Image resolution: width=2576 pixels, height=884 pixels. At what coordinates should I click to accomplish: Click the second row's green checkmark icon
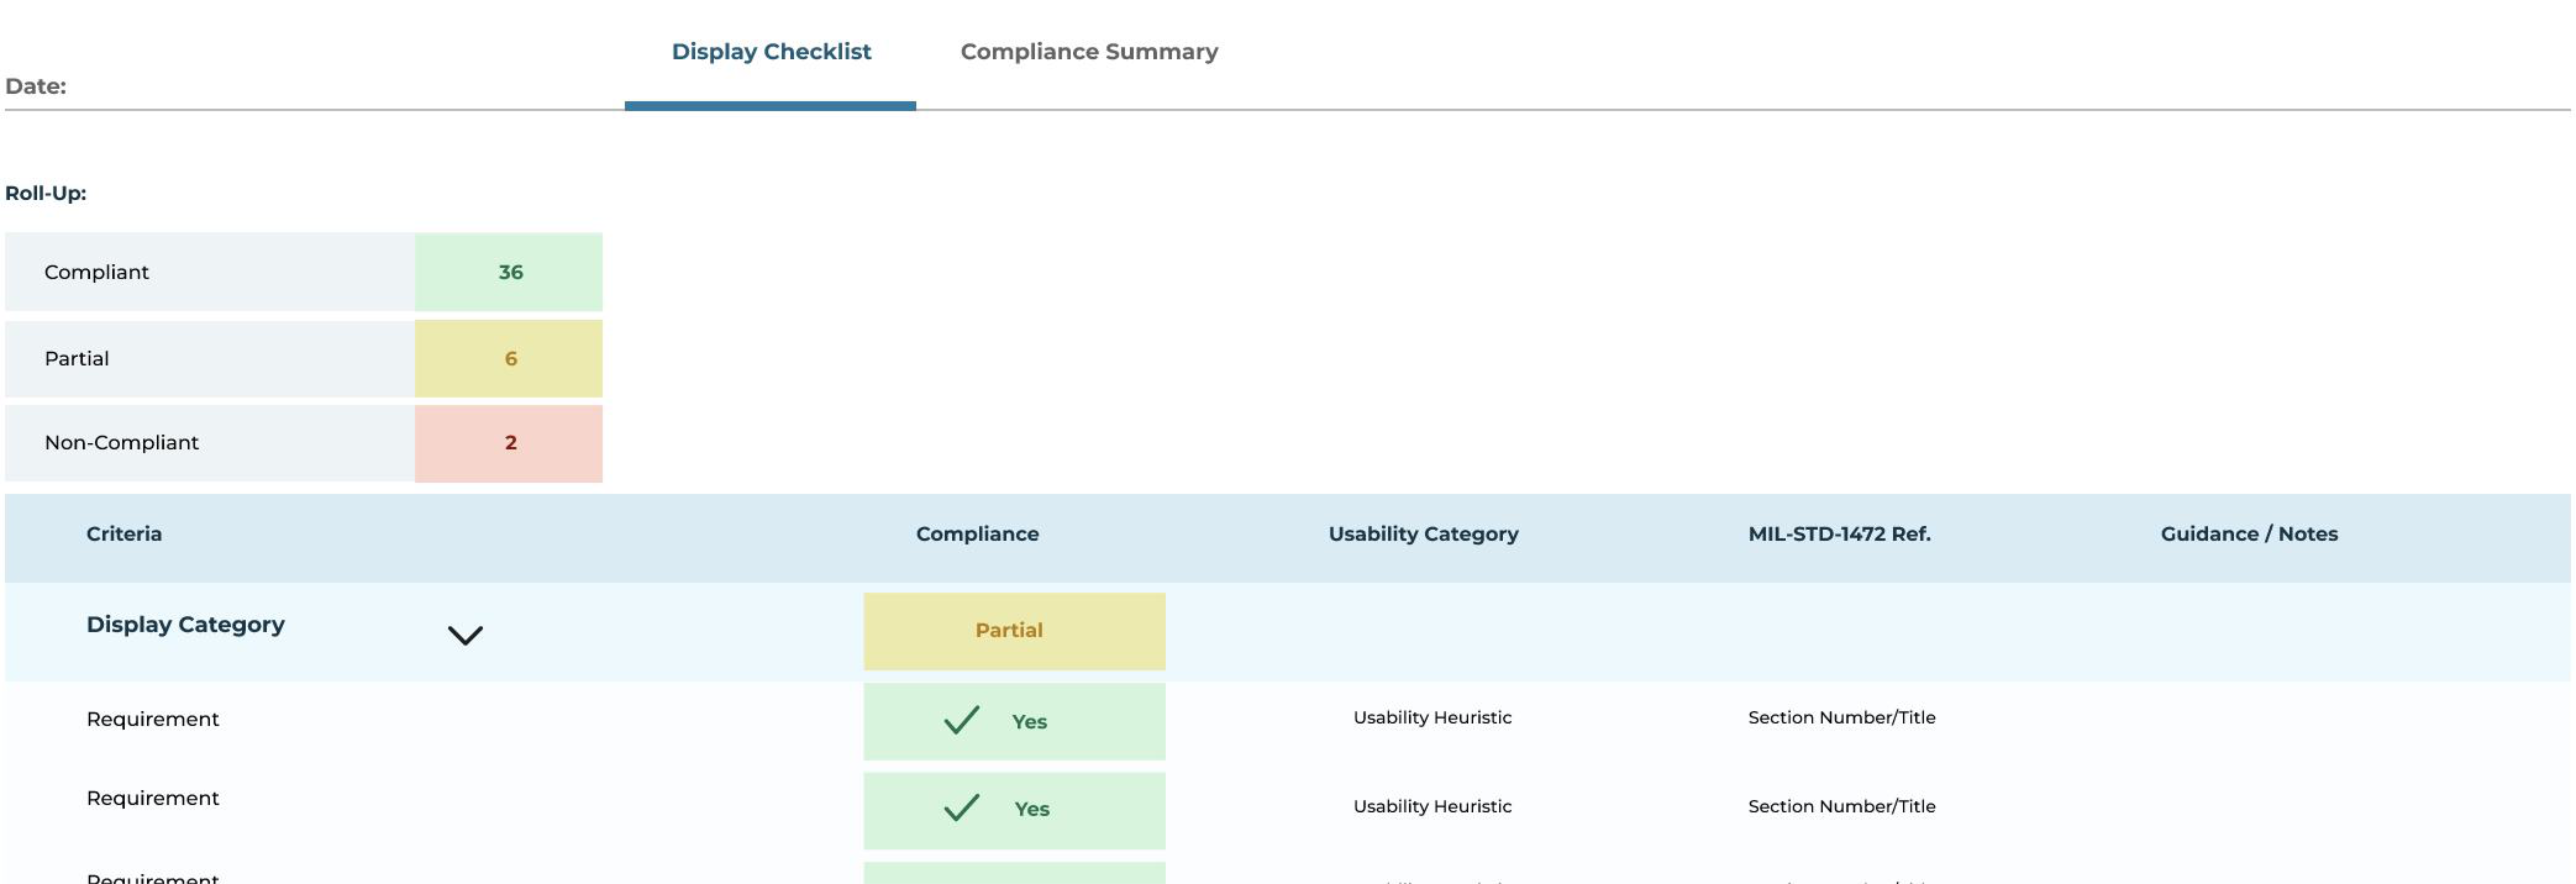(x=961, y=807)
